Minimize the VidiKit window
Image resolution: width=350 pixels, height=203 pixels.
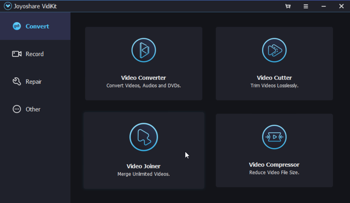324,6
